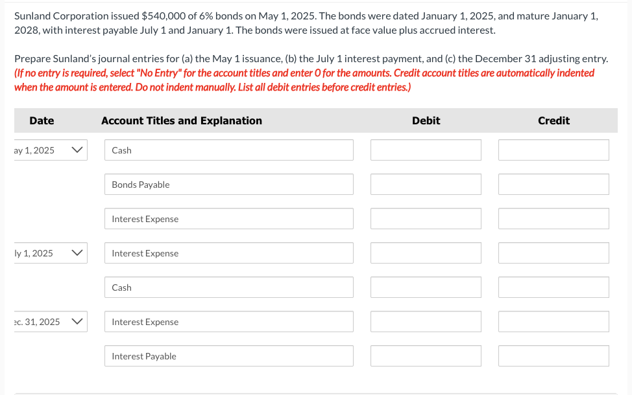Viewport: 632px width, 395px height.
Task: Click the Credit amount box beside Bonds Payable
Action: (553, 184)
